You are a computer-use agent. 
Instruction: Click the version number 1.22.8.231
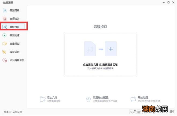[17, 112]
